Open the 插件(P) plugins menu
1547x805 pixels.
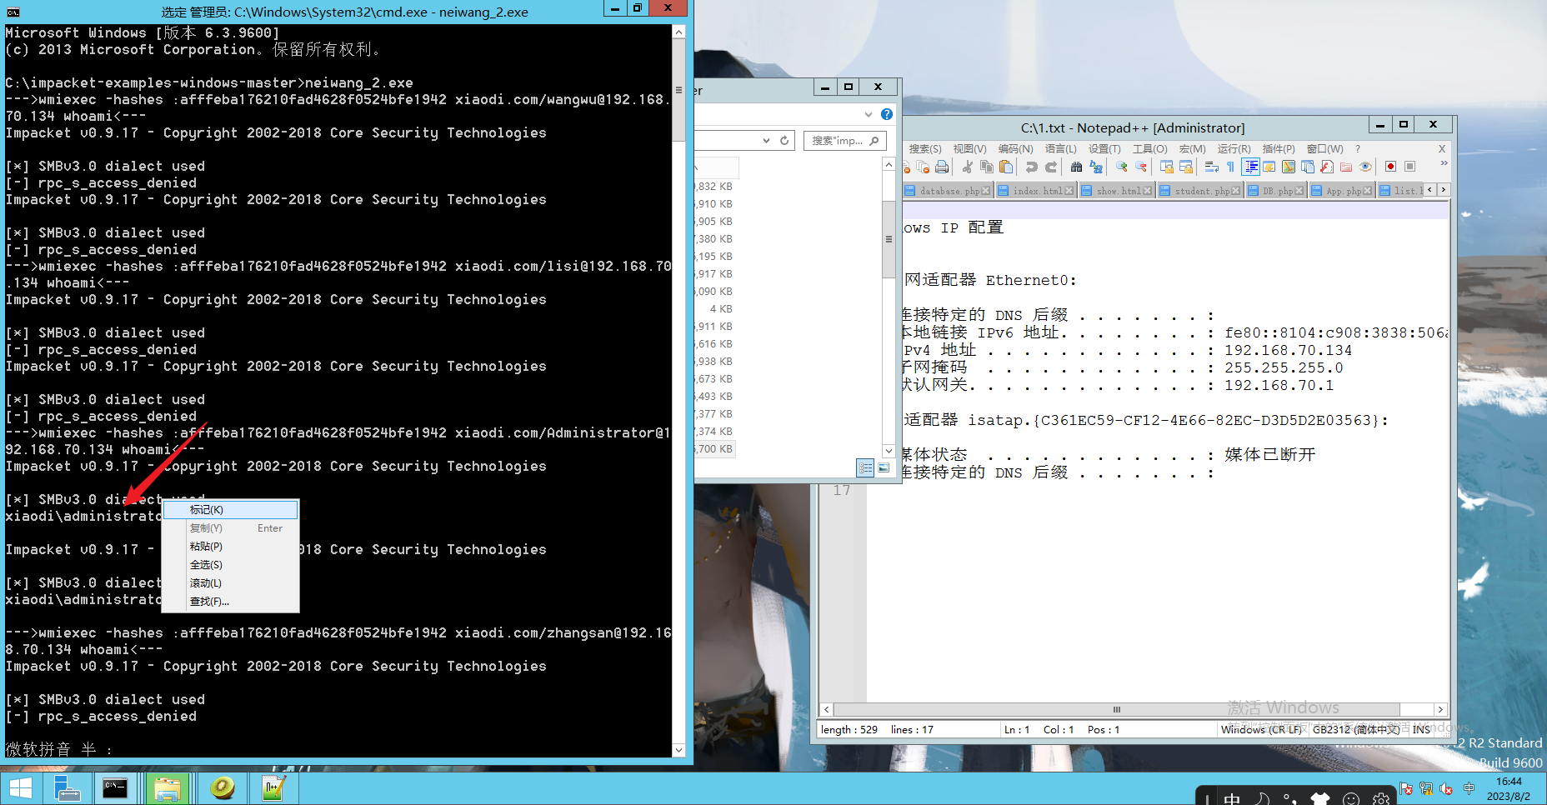pos(1279,148)
